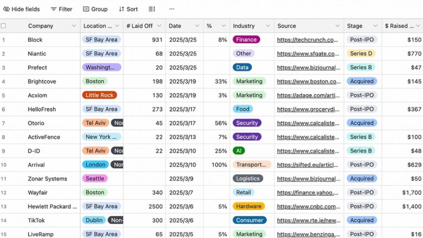Image resolution: width=423 pixels, height=238 pixels.
Task: Expand the Stage column dropdown
Action: click(375, 26)
